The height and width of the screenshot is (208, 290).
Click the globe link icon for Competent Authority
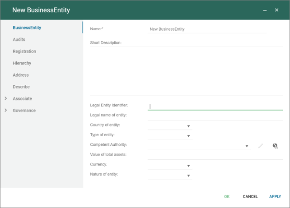click(x=275, y=146)
